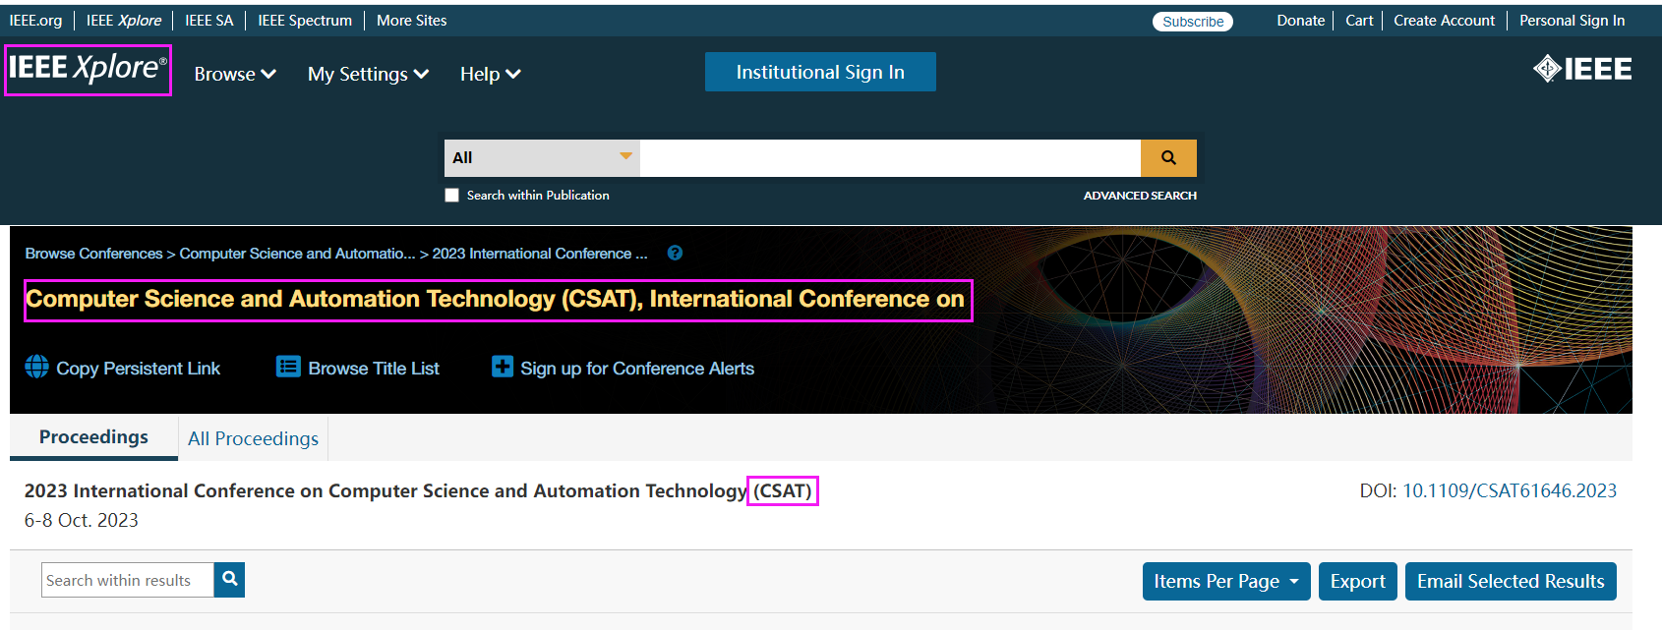Select the Proceedings tab
The height and width of the screenshot is (630, 1662).
(93, 437)
